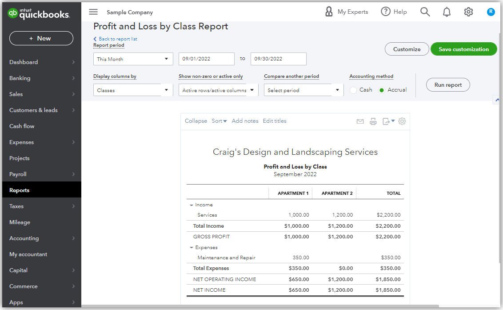This screenshot has height=310, width=503.
Task: Click the Run report button
Action: [448, 85]
